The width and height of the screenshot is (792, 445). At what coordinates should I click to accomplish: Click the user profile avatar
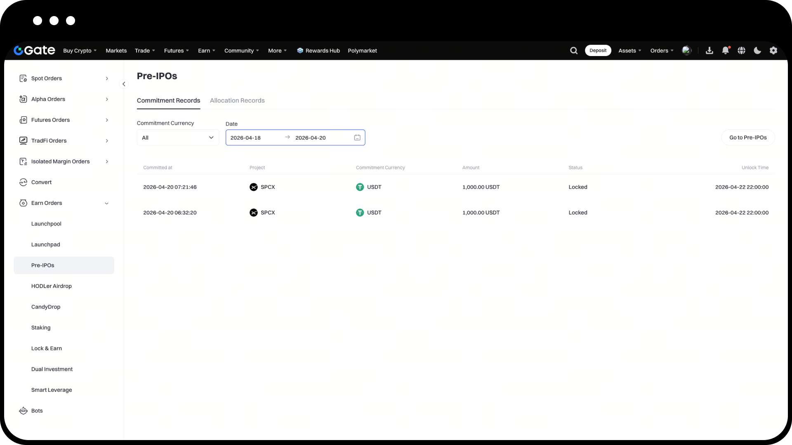click(x=686, y=50)
